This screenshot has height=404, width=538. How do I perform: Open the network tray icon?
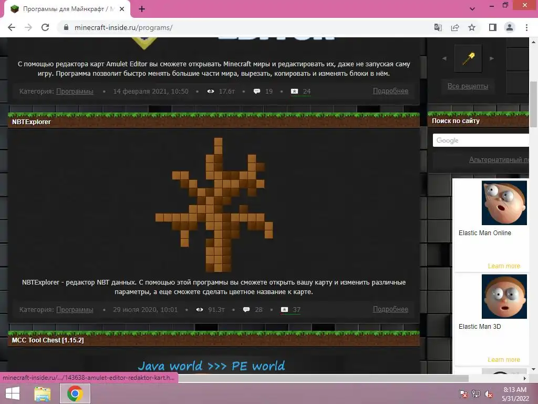[476, 394]
